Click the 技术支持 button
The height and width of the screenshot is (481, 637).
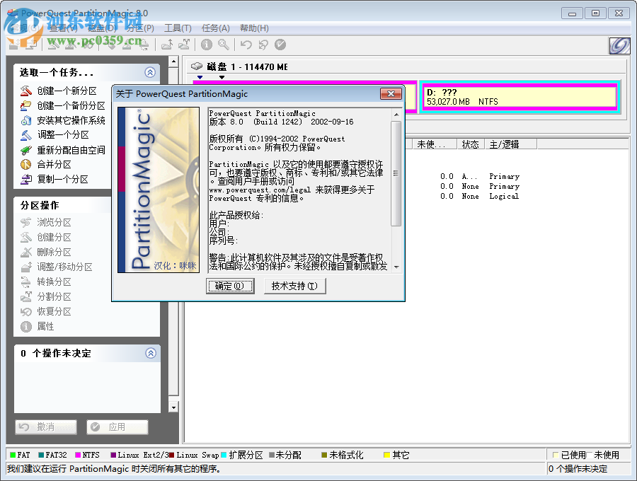[x=295, y=286]
